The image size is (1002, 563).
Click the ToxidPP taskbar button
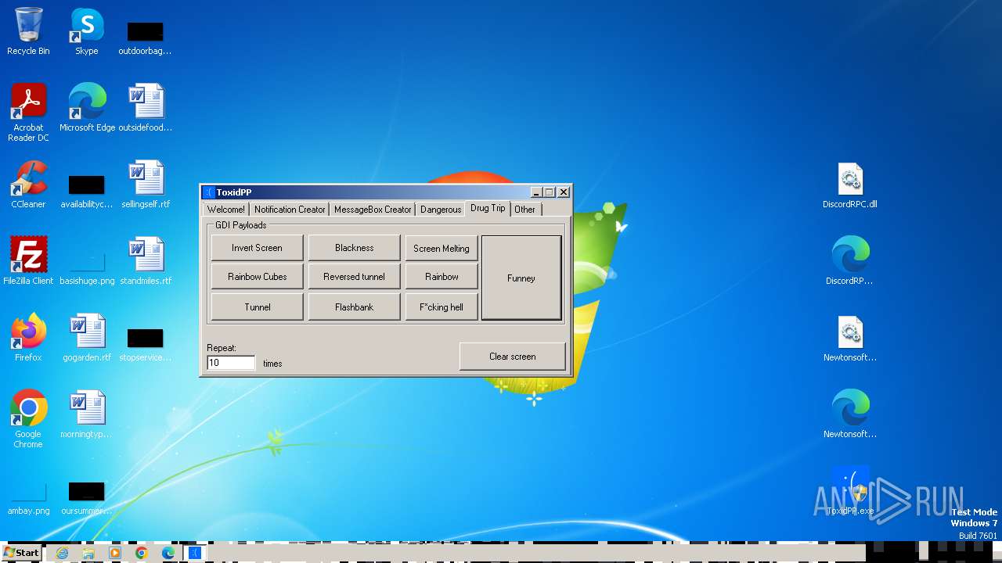195,553
